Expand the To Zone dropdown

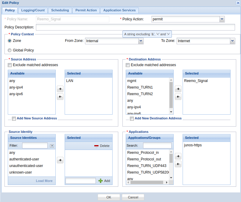[232, 41]
